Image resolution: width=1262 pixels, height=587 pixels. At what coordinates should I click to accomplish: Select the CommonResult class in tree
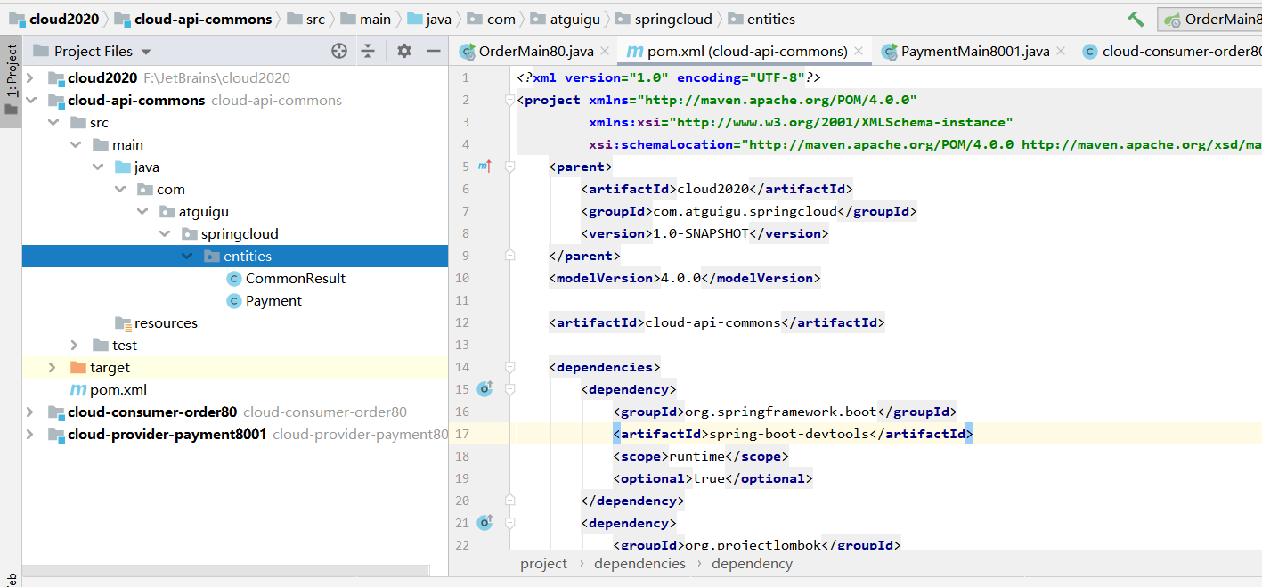tap(295, 279)
